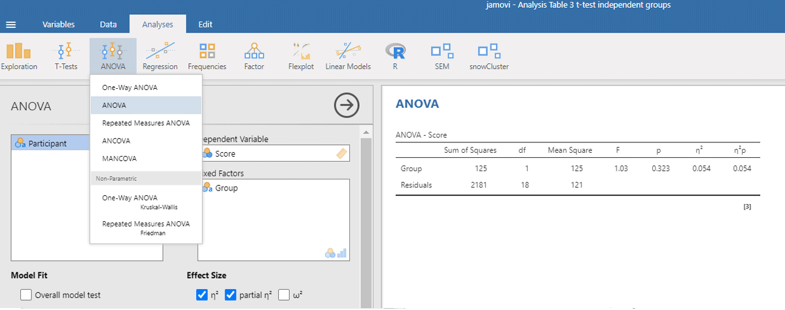
Task: Open the Frequencies analysis menu
Action: click(x=207, y=56)
